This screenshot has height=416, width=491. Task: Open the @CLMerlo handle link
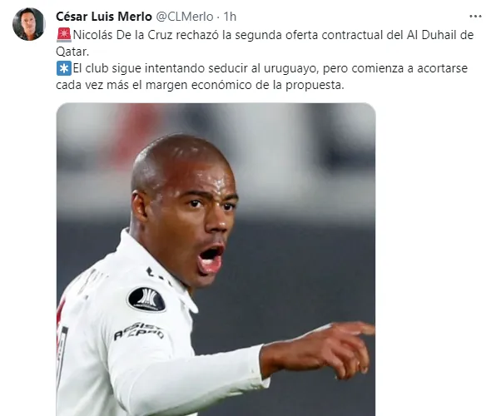tap(185, 17)
